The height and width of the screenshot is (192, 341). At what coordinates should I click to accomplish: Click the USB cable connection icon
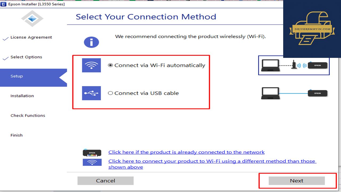click(x=91, y=93)
